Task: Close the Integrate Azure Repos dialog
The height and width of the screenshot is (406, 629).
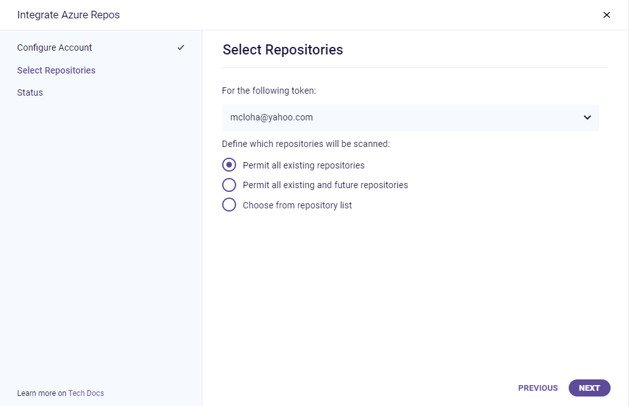Action: pyautogui.click(x=606, y=15)
